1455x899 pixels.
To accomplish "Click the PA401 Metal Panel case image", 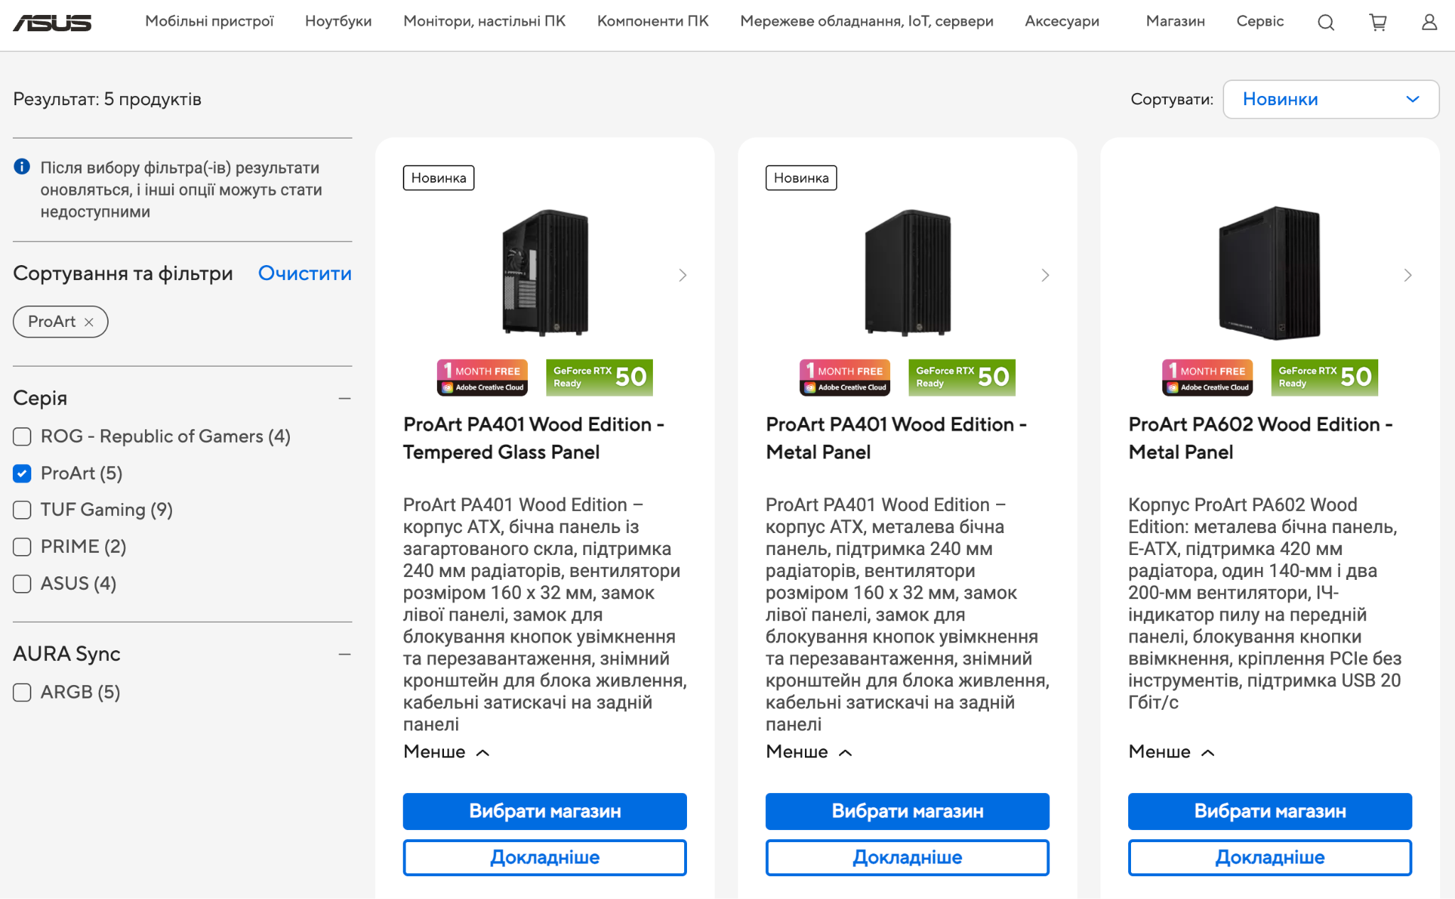I will coord(907,272).
